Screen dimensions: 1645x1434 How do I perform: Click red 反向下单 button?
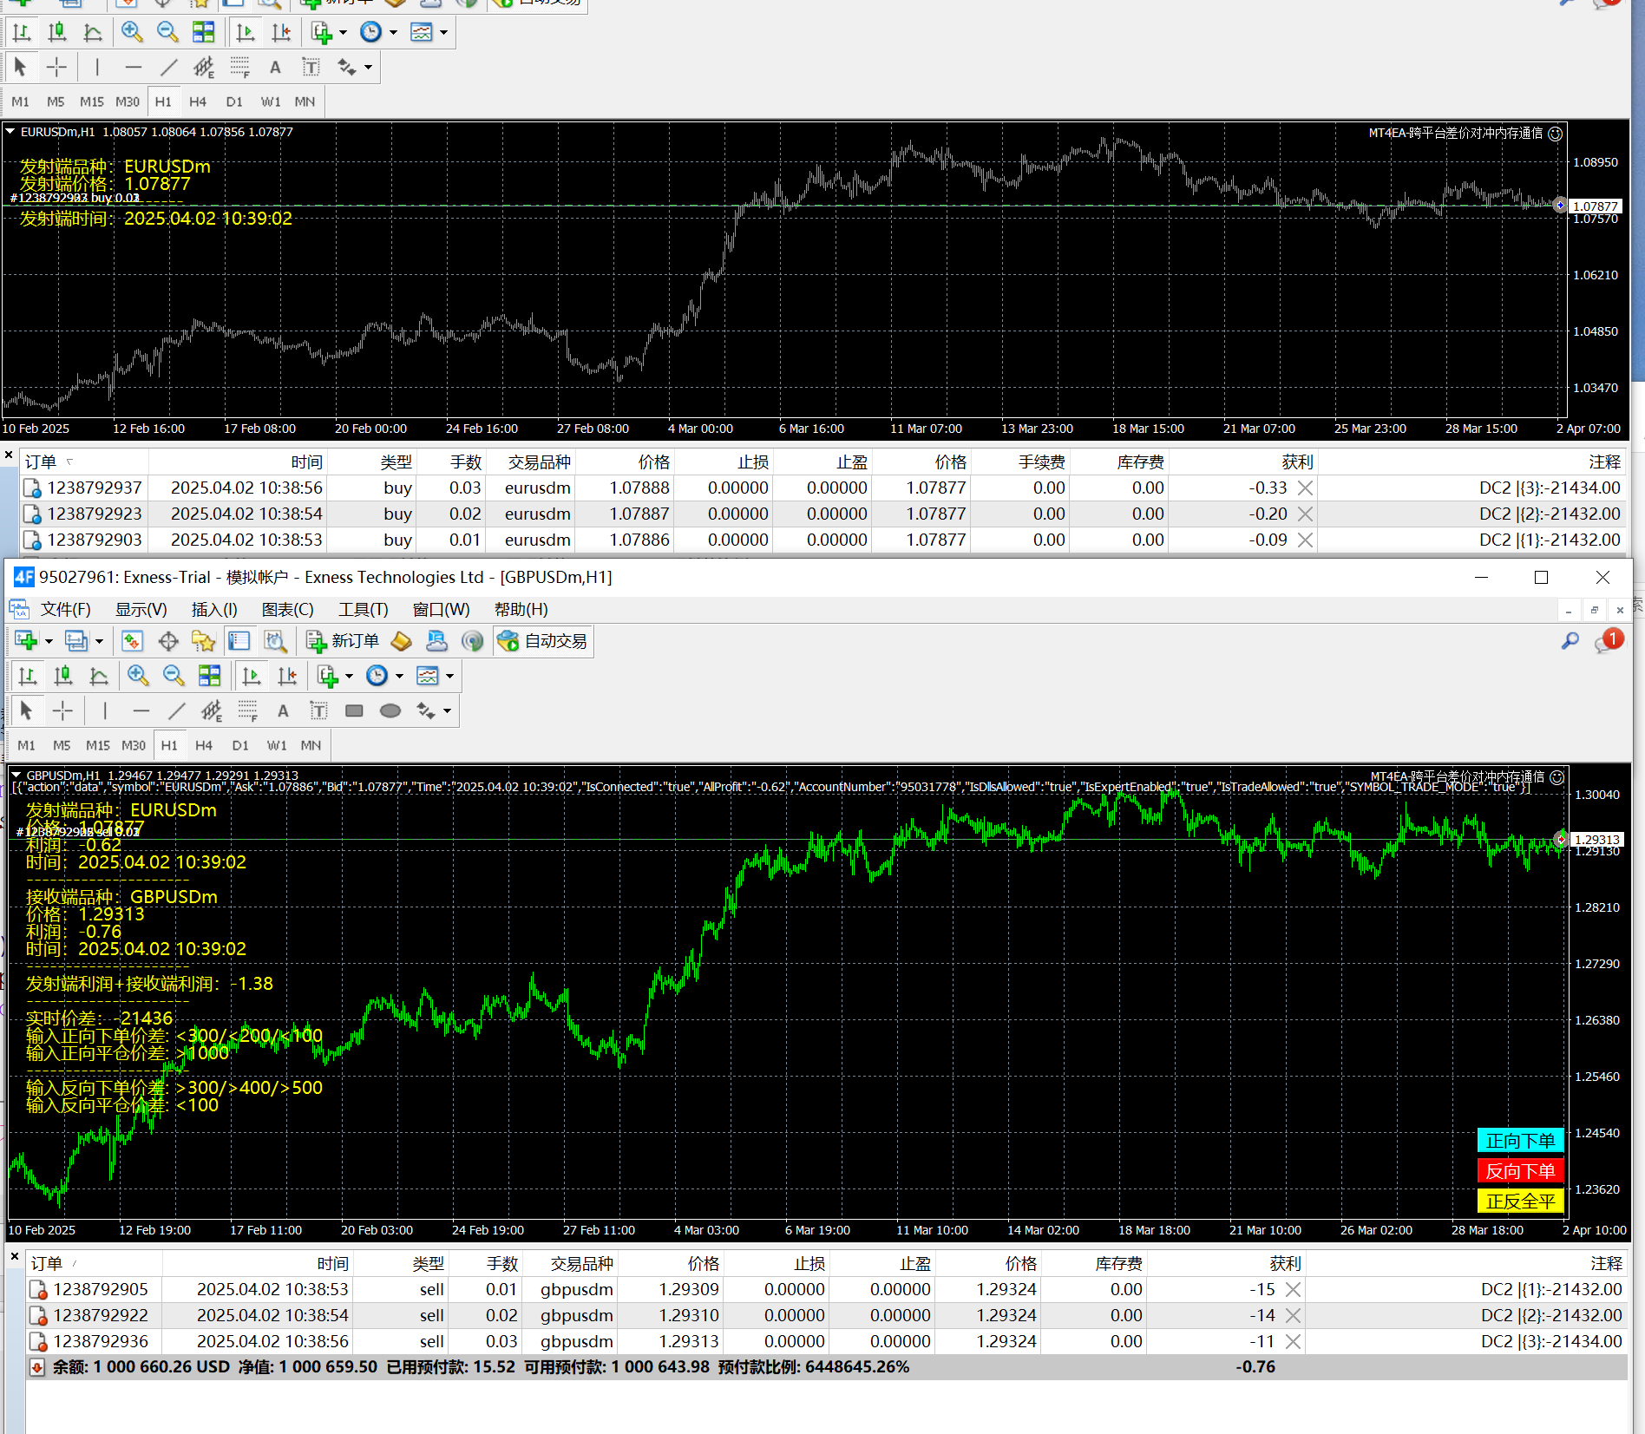[x=1520, y=1171]
